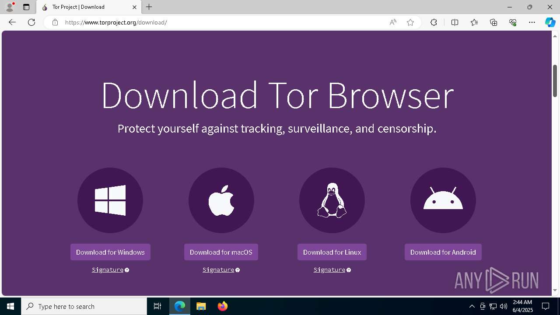Image resolution: width=560 pixels, height=315 pixels.
Task: Open Browser essentials heart icon
Action: pyautogui.click(x=513, y=22)
